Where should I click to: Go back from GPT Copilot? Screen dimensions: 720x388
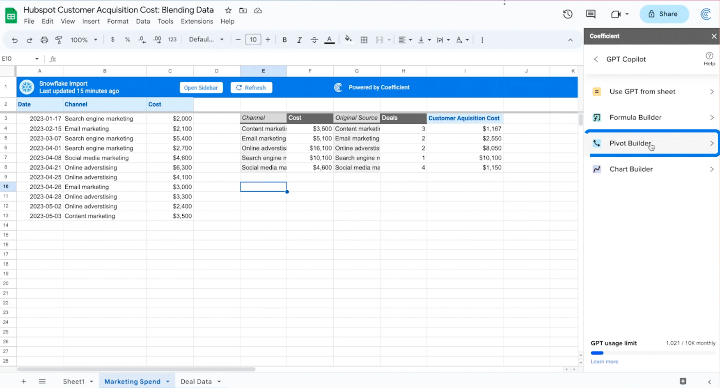[596, 59]
